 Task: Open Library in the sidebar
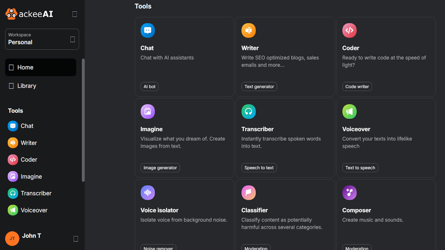tap(40, 86)
